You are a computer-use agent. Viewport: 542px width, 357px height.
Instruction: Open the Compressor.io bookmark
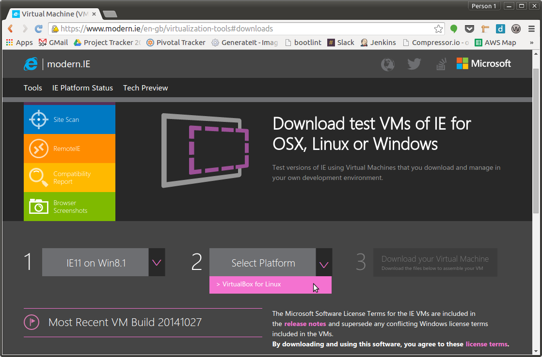tap(436, 43)
